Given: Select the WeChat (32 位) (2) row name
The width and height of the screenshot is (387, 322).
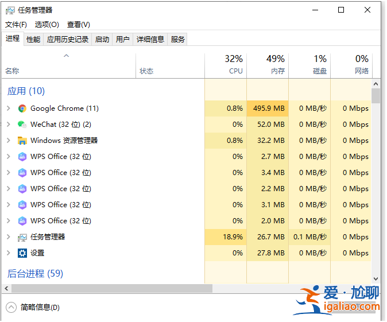Looking at the screenshot, I should 61,125.
